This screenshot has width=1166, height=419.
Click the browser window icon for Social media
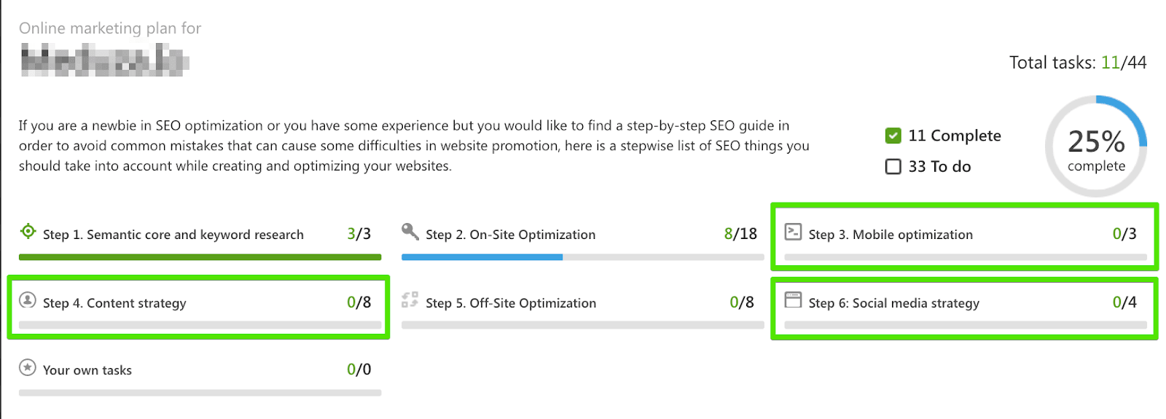point(793,300)
